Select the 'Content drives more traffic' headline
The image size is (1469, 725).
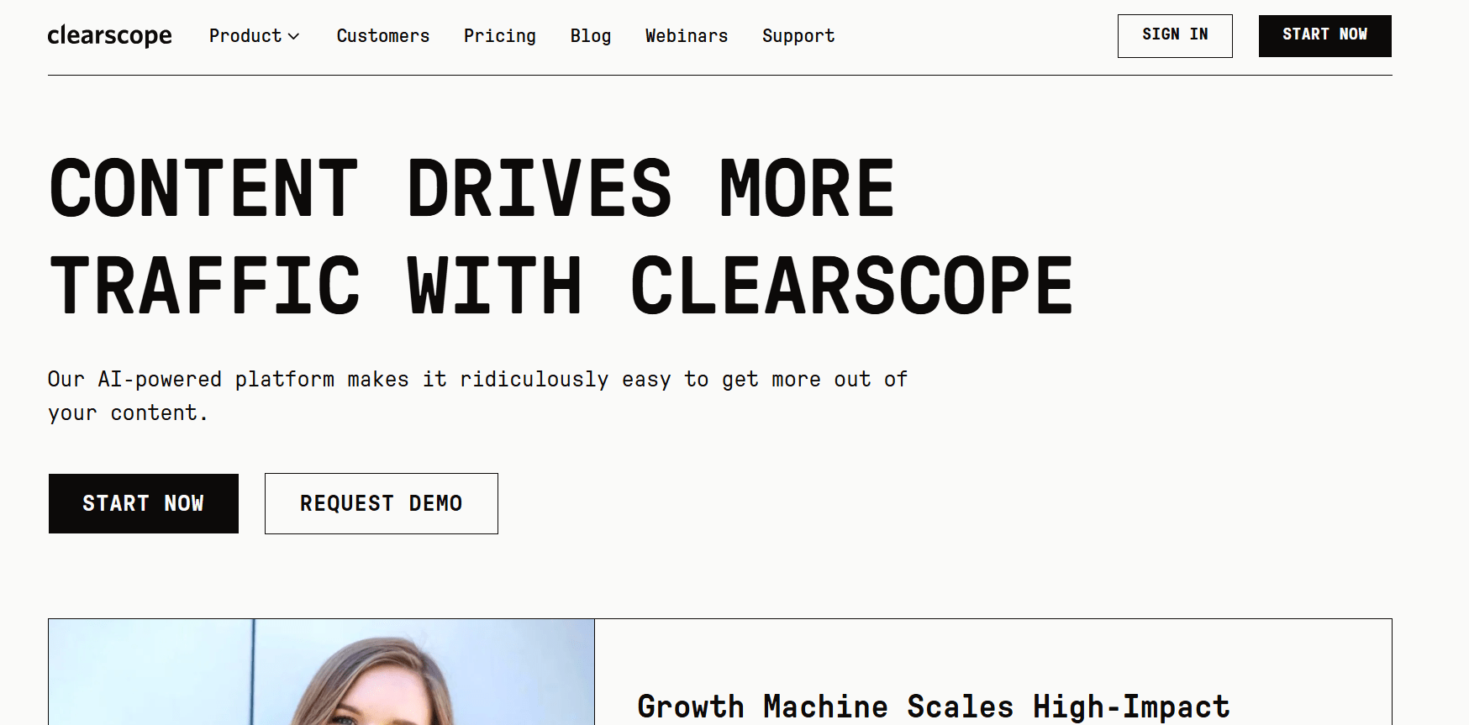(561, 237)
